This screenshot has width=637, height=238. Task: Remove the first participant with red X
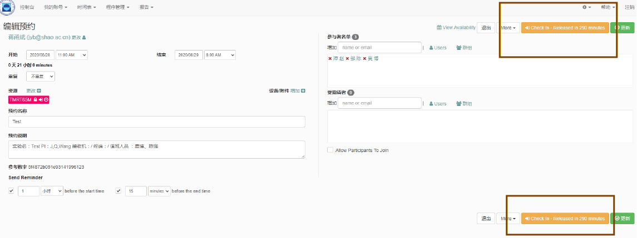point(330,59)
